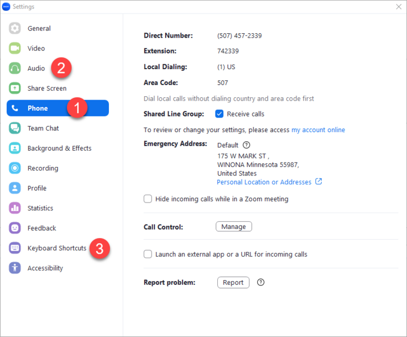The image size is (407, 337).
Task: Switch to the Profile settings tab
Action: (x=37, y=188)
